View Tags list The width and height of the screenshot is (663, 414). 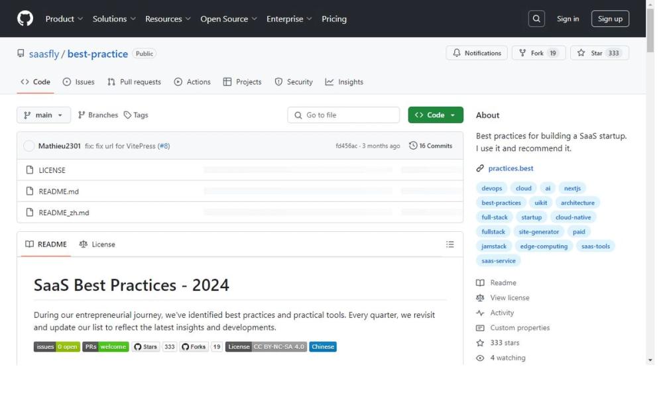pyautogui.click(x=136, y=115)
